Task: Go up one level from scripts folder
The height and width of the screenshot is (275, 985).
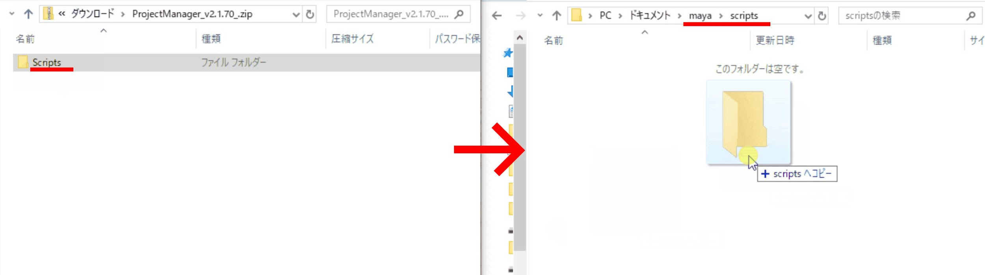Action: click(x=556, y=16)
